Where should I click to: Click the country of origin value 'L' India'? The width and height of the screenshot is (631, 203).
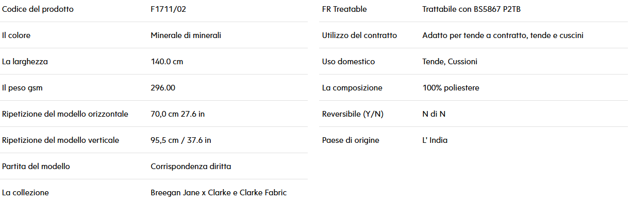point(435,140)
